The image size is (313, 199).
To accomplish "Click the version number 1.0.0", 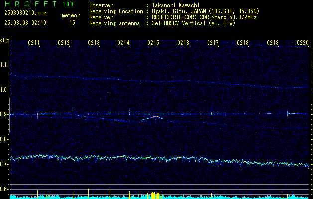I will coord(68,4).
